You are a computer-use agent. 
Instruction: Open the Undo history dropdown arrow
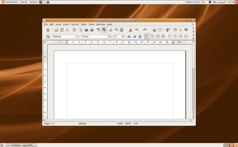(141, 30)
